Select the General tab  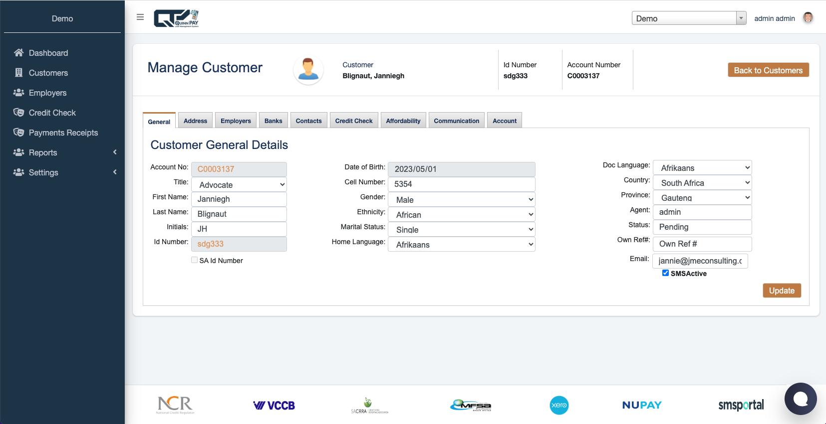click(x=159, y=121)
